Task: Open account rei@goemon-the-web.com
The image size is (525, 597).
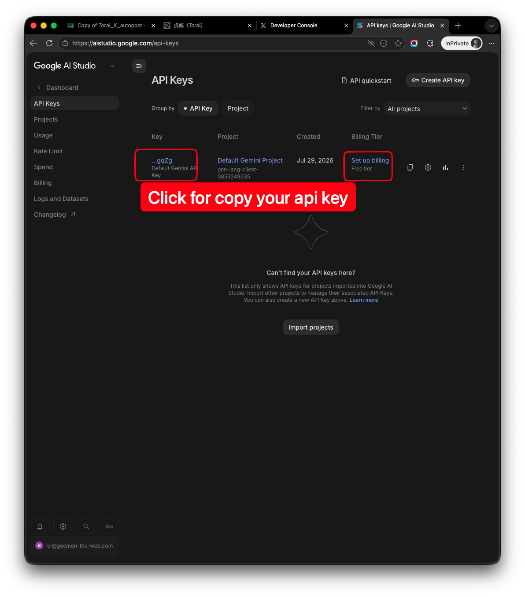Action: (74, 545)
